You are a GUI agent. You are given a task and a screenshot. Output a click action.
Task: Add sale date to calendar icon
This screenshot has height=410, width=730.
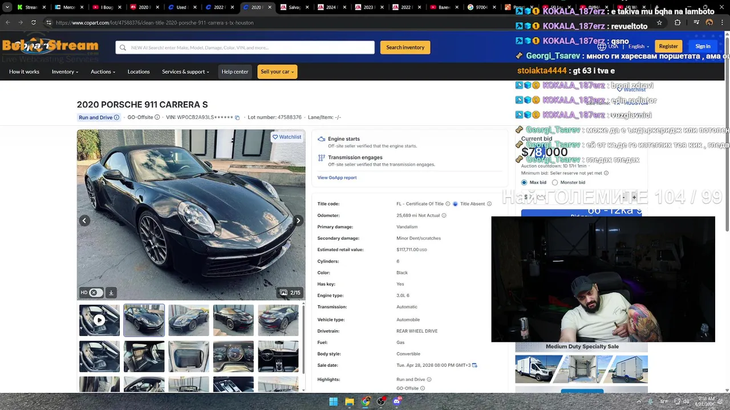(474, 365)
